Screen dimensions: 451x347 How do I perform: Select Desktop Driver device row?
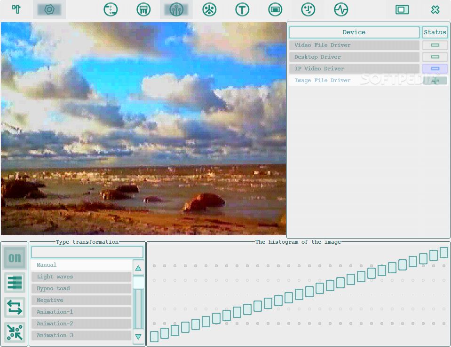click(x=354, y=57)
